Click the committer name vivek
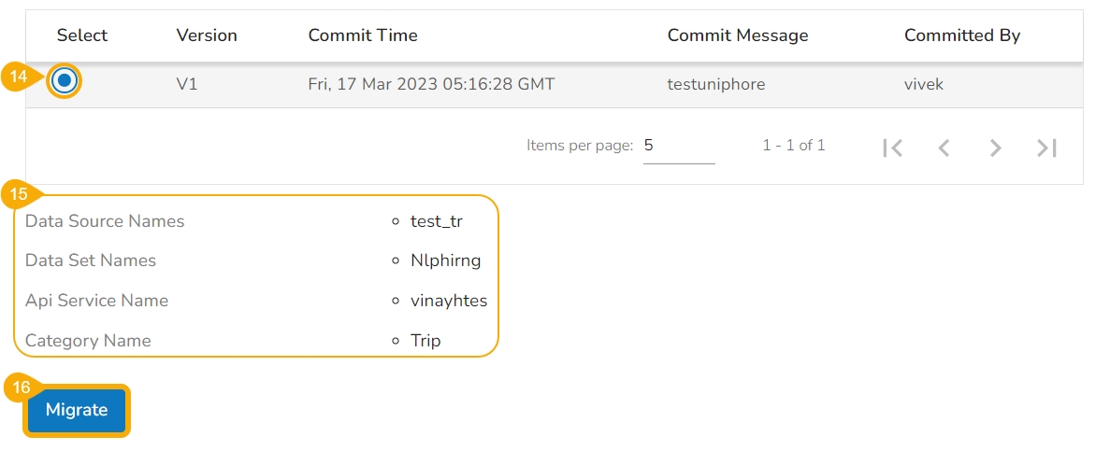This screenshot has width=1096, height=465. [924, 84]
